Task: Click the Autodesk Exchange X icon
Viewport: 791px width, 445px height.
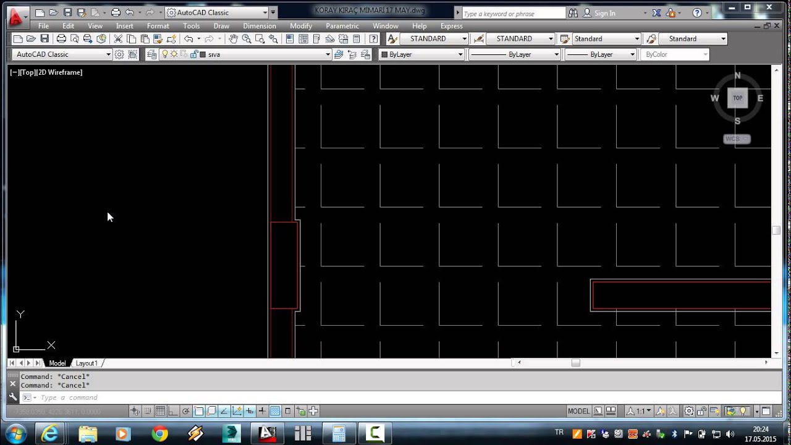Action: point(656,13)
